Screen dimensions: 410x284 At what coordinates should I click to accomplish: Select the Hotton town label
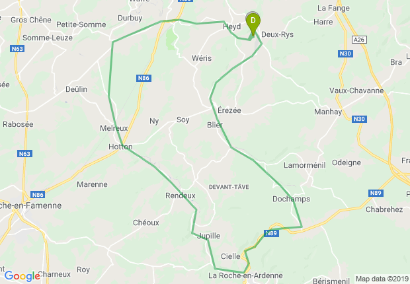pos(120,147)
